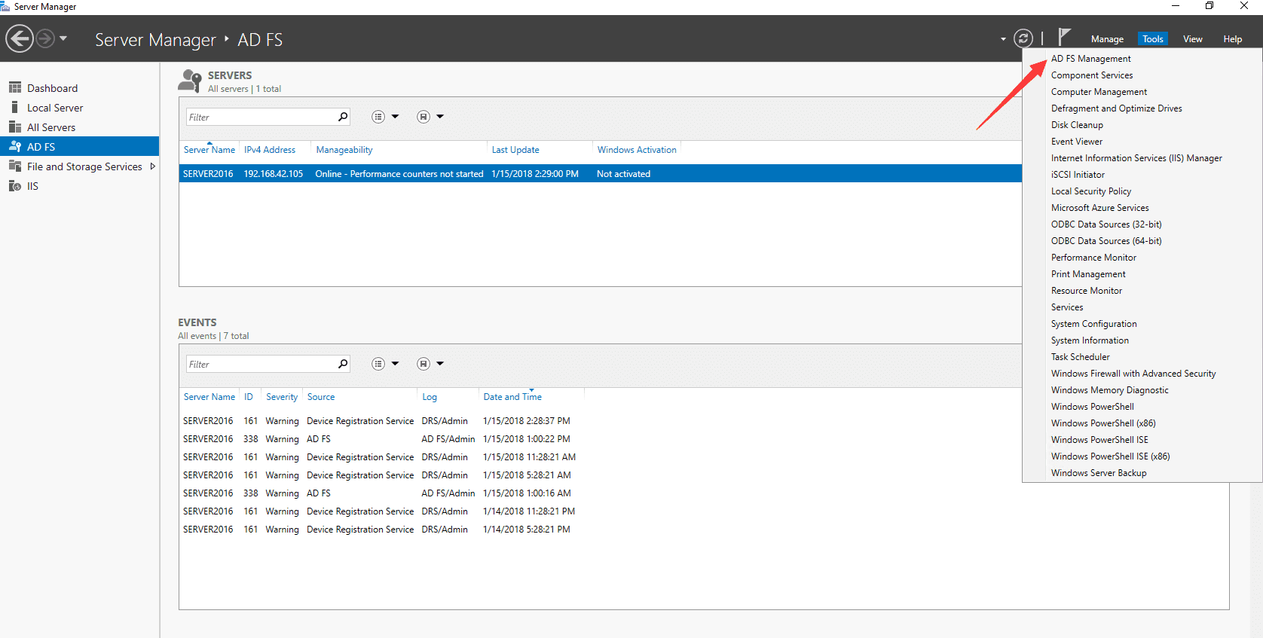Launch Windows PowerShell ISE from Tools menu
The image size is (1263, 638).
1099,440
